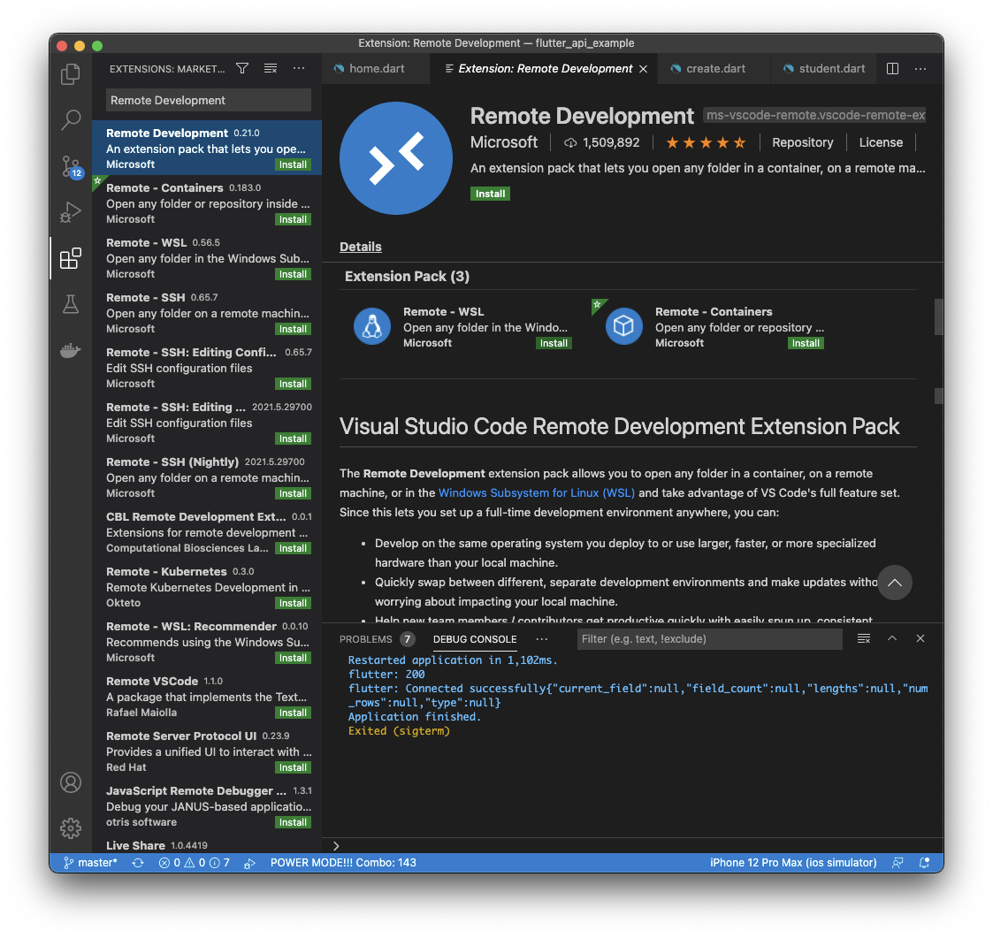Screen dimensions: 993x938
Task: Select device iPhone 12 Pro Max
Action: [x=793, y=863]
